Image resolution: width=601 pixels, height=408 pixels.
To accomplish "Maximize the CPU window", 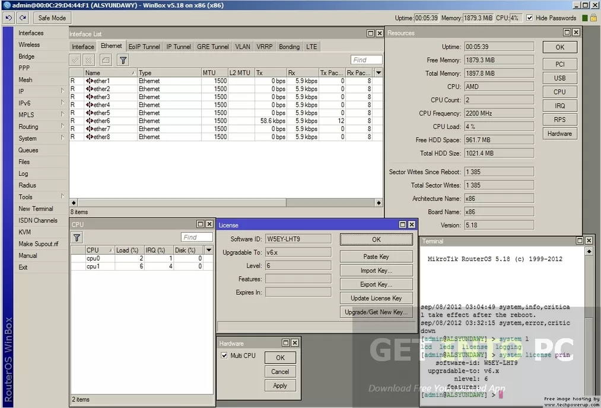I will pyautogui.click(x=201, y=224).
